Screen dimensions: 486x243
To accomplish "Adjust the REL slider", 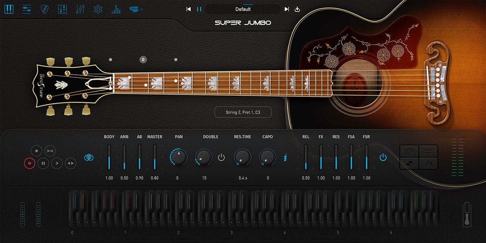I will point(306,157).
